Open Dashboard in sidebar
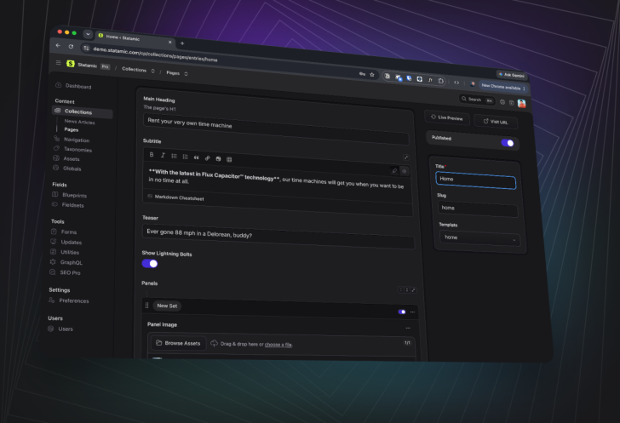 click(74, 86)
